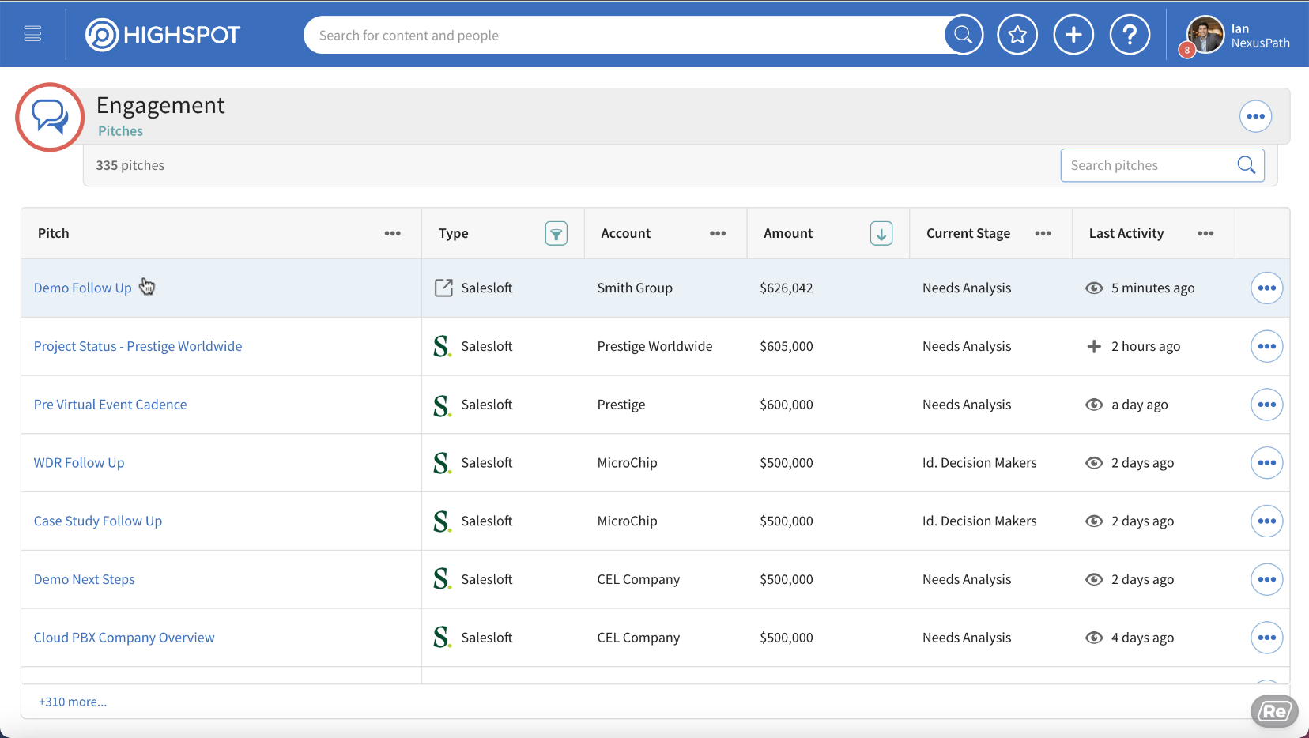Open the Pitch column options menu

(392, 234)
